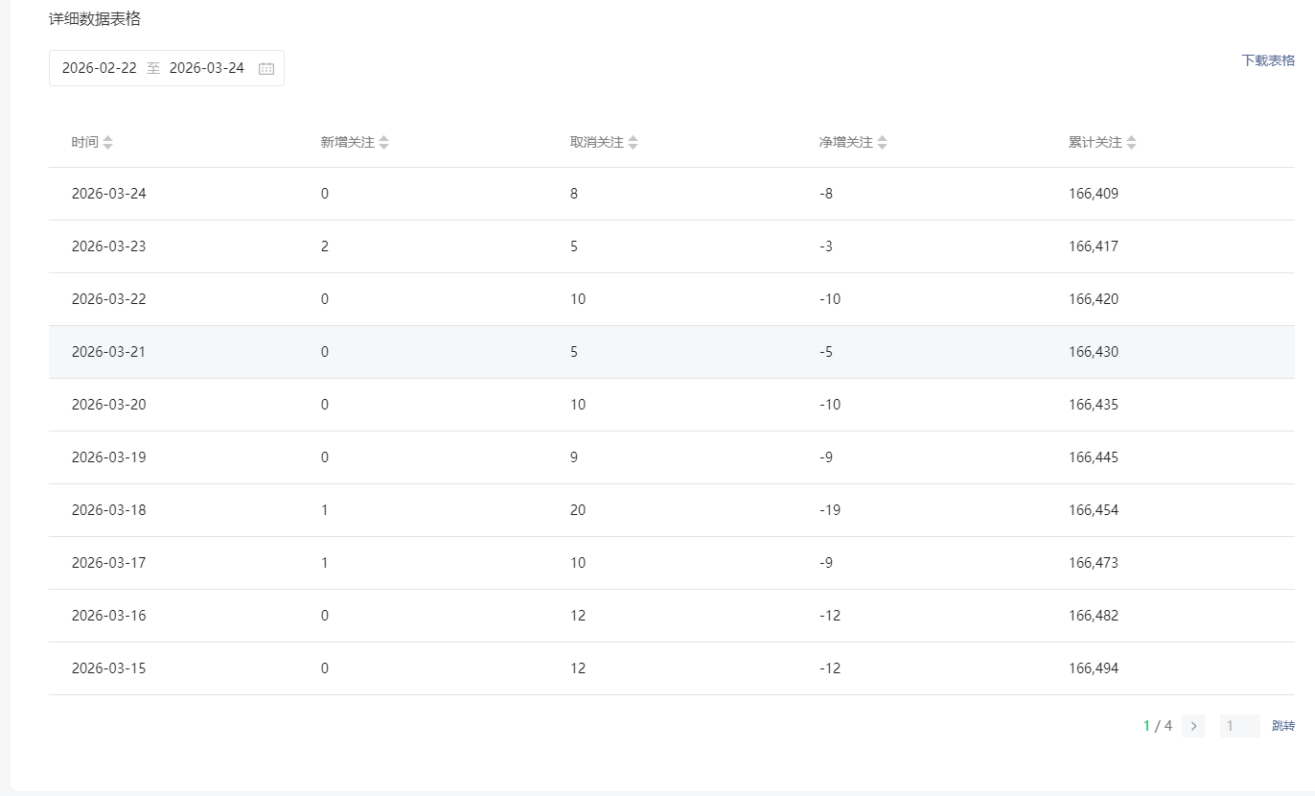Sort by 净增关注 column arrows
The width and height of the screenshot is (1315, 796).
coord(883,142)
